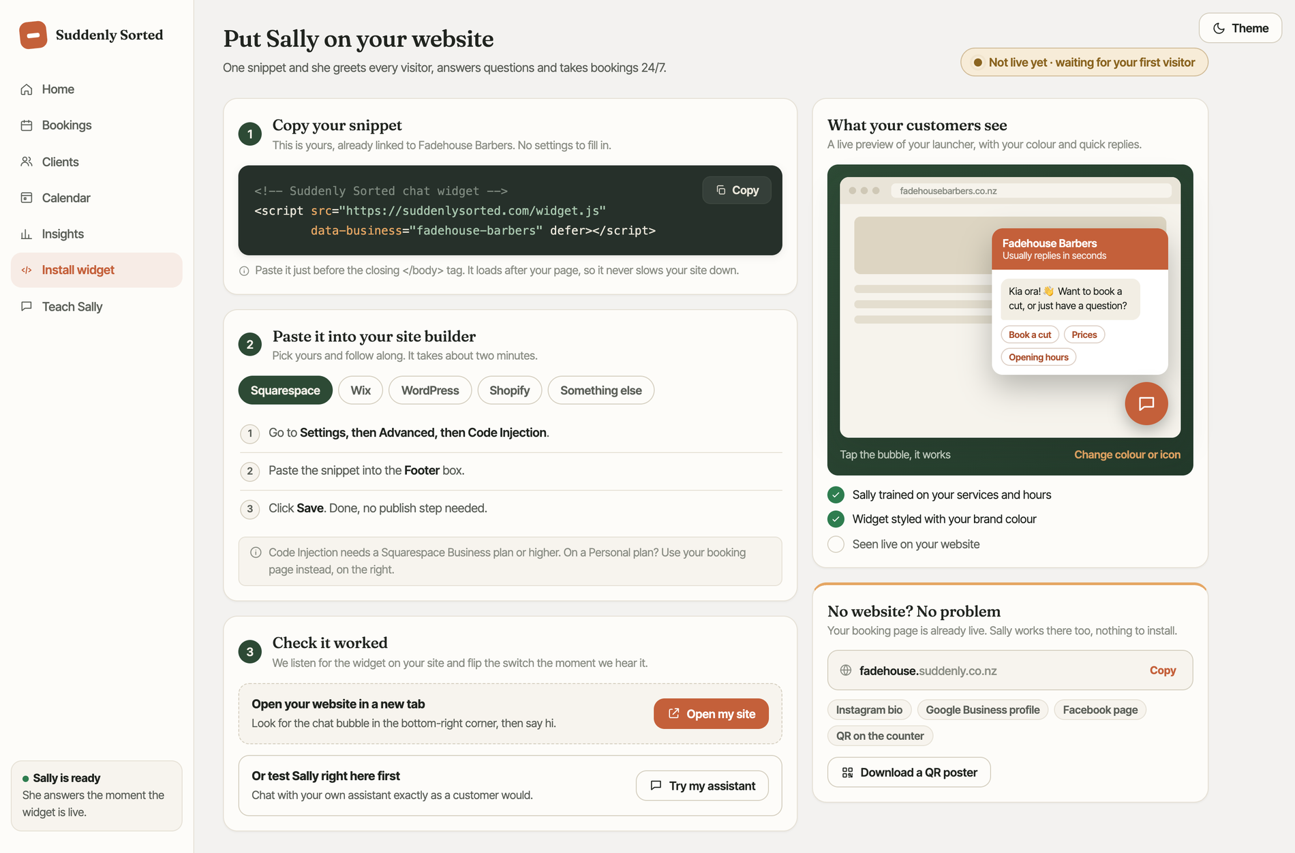Click the Opening hours quick reply chip
This screenshot has width=1295, height=853.
coord(1038,357)
